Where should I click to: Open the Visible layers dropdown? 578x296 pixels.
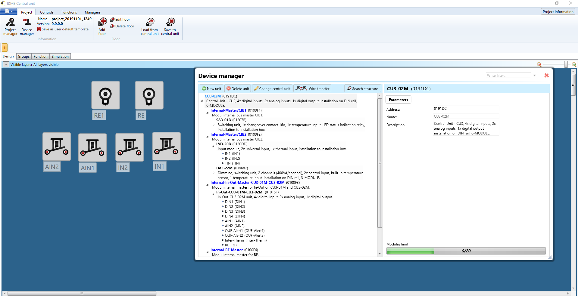(6, 65)
